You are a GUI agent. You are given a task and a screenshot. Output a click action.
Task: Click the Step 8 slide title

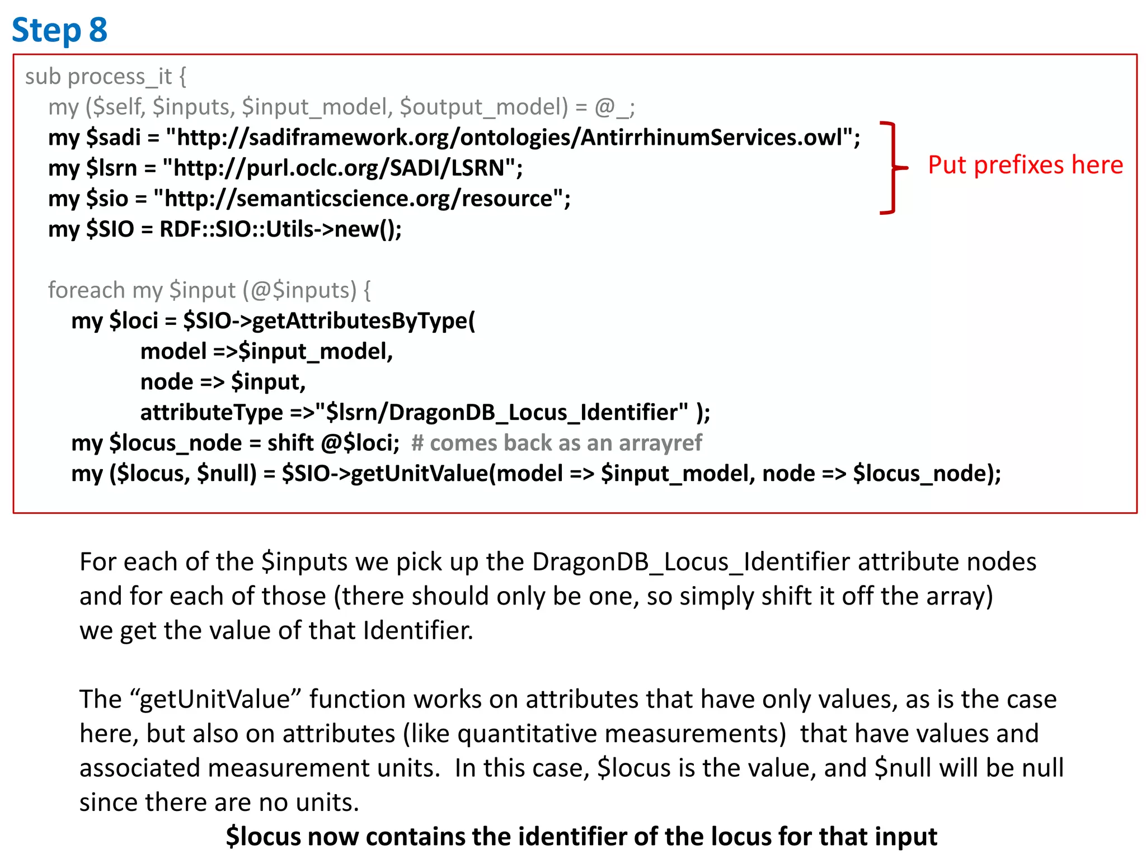coord(59,30)
